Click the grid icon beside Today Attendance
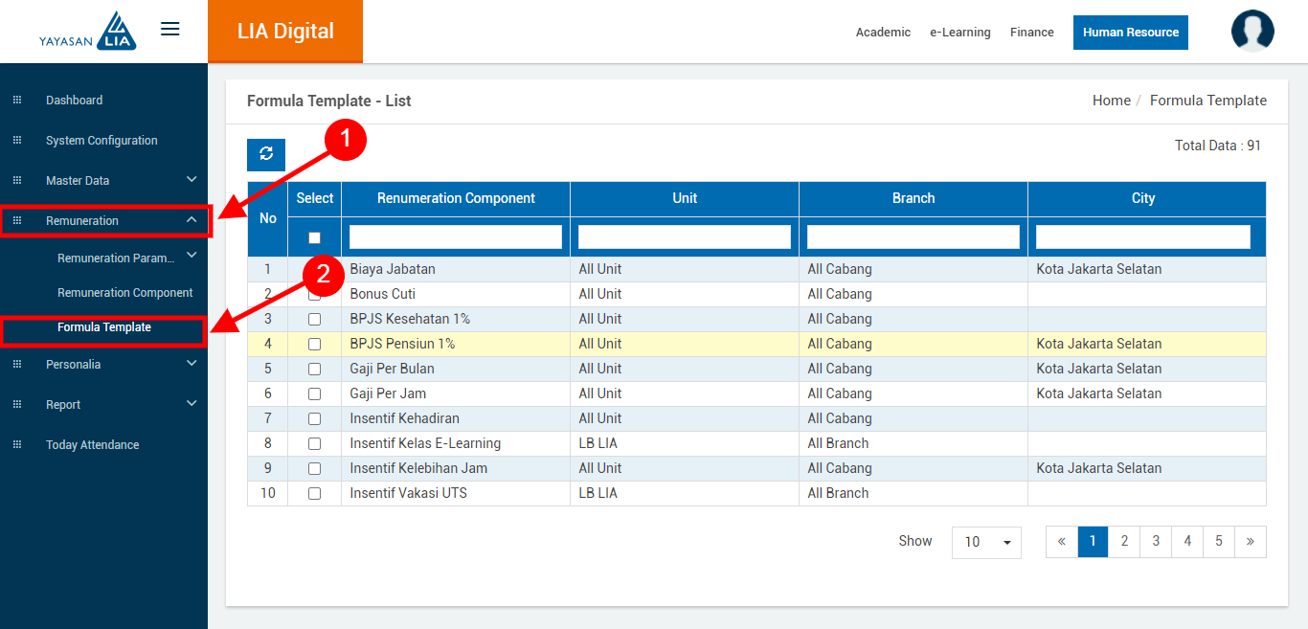 pos(16,445)
